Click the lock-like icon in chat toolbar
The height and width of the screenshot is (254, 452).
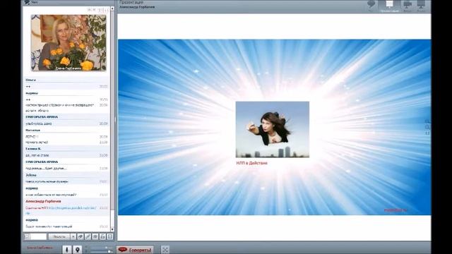pyautogui.click(x=102, y=237)
